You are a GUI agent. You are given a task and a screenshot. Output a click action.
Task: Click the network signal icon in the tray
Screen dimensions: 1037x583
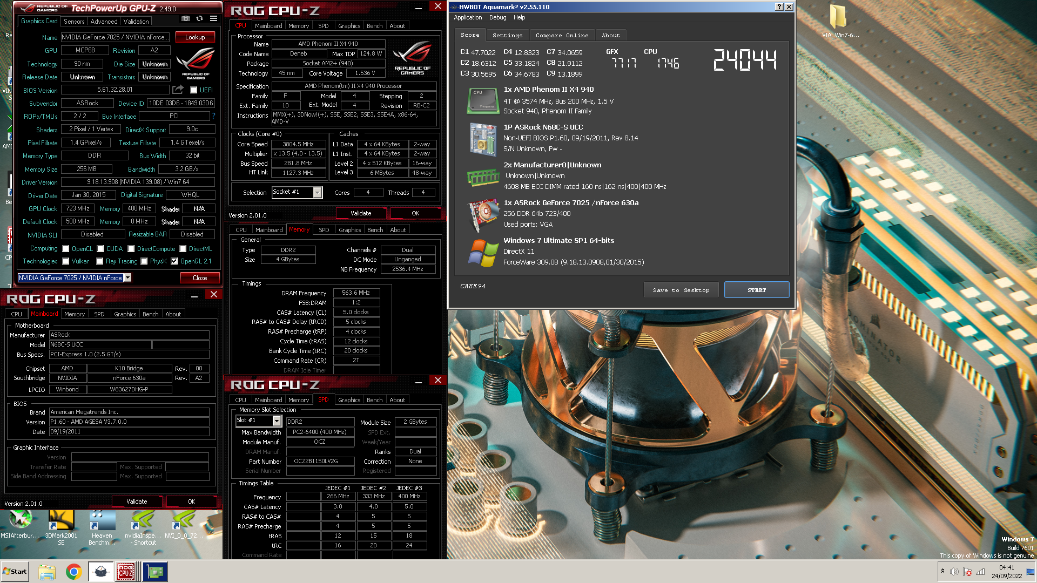[x=980, y=572]
